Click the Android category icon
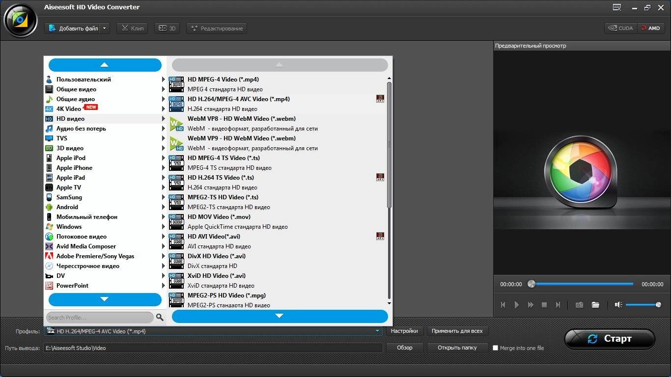This screenshot has width=671, height=377. pyautogui.click(x=49, y=207)
